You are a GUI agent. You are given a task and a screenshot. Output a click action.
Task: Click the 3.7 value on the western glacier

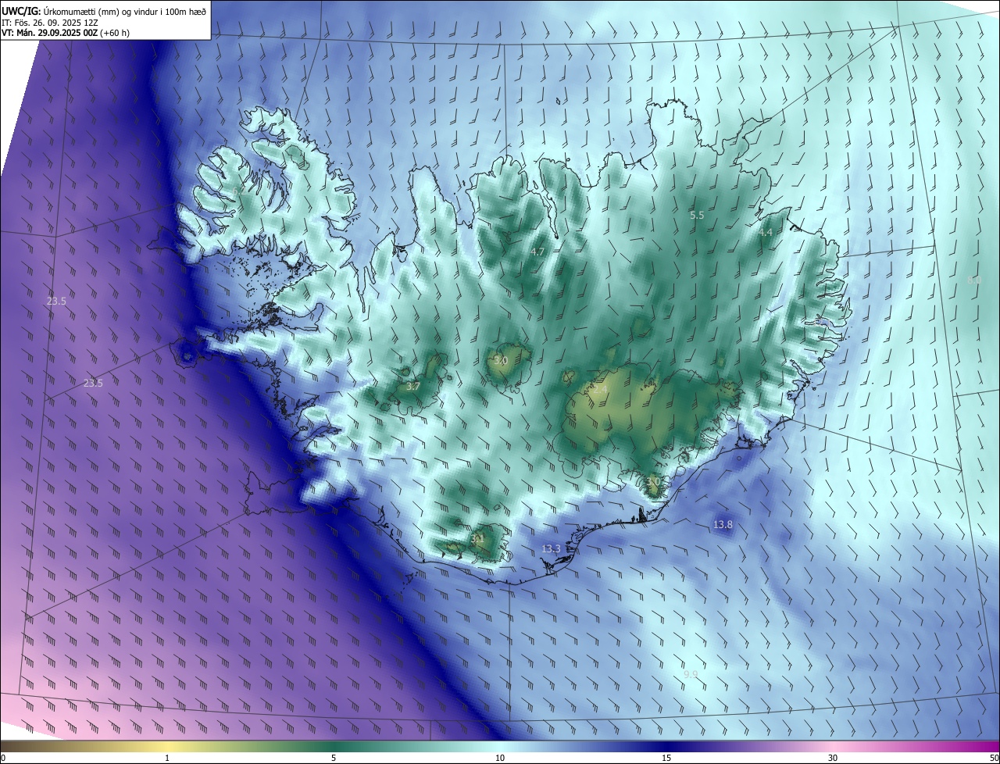(x=413, y=386)
